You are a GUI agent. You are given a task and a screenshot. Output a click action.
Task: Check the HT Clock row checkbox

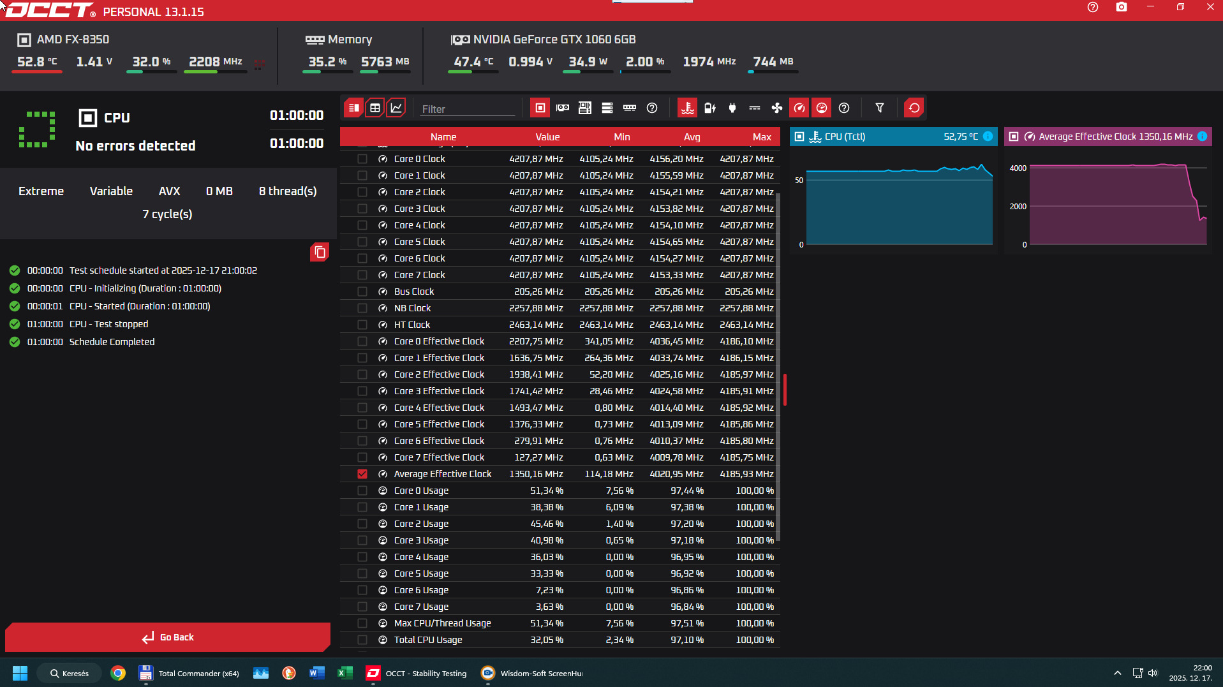click(362, 325)
